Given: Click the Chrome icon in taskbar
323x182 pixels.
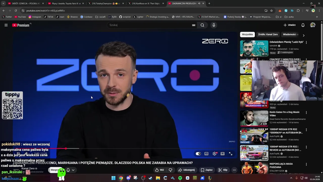Looking at the screenshot, I should pyautogui.click(x=121, y=178).
